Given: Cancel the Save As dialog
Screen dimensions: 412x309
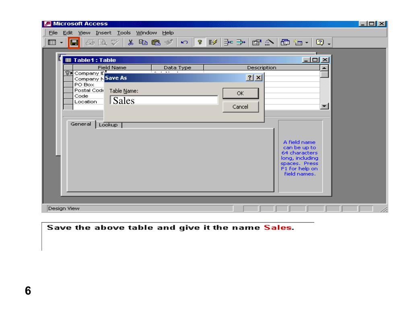Looking at the screenshot, I should [x=241, y=107].
